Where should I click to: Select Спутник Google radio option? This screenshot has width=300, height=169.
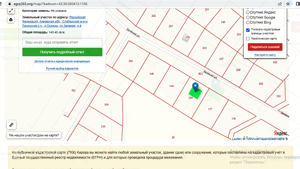click(x=248, y=18)
